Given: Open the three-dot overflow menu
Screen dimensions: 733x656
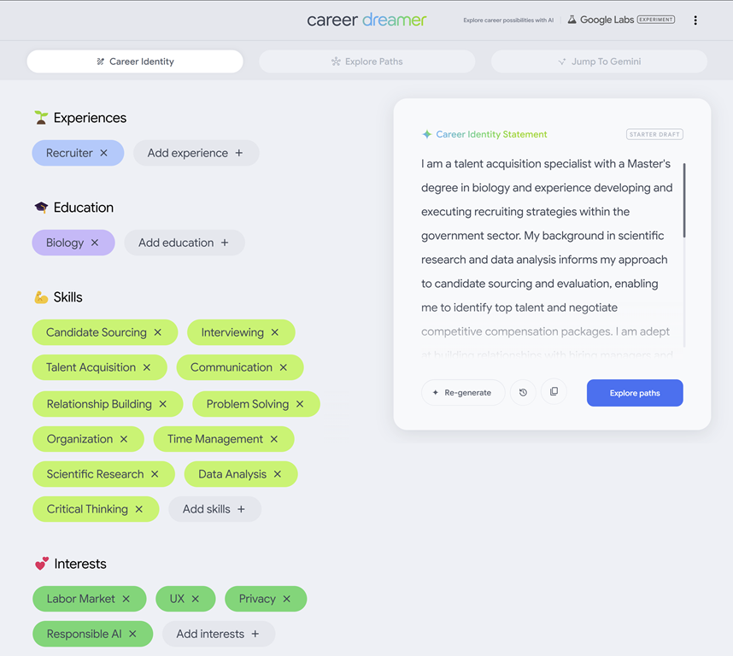Looking at the screenshot, I should tap(695, 20).
